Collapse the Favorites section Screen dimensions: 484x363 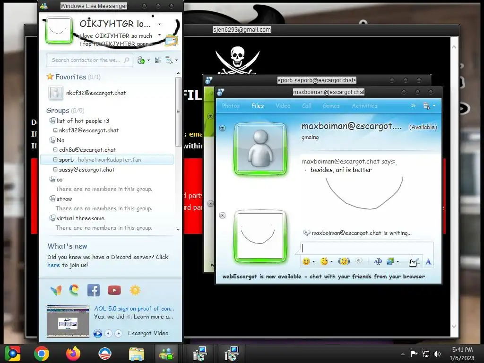pyautogui.click(x=73, y=77)
